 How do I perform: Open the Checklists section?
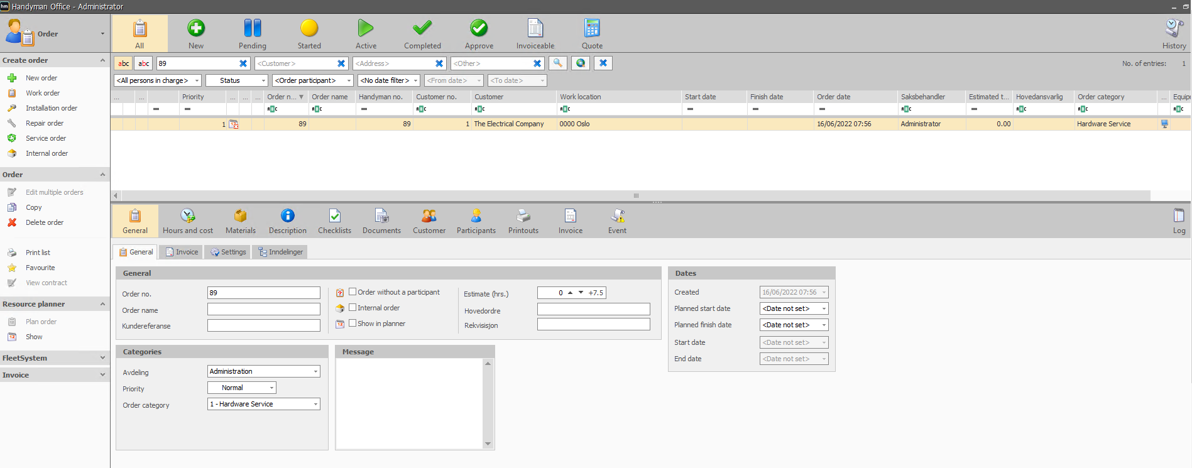click(334, 222)
